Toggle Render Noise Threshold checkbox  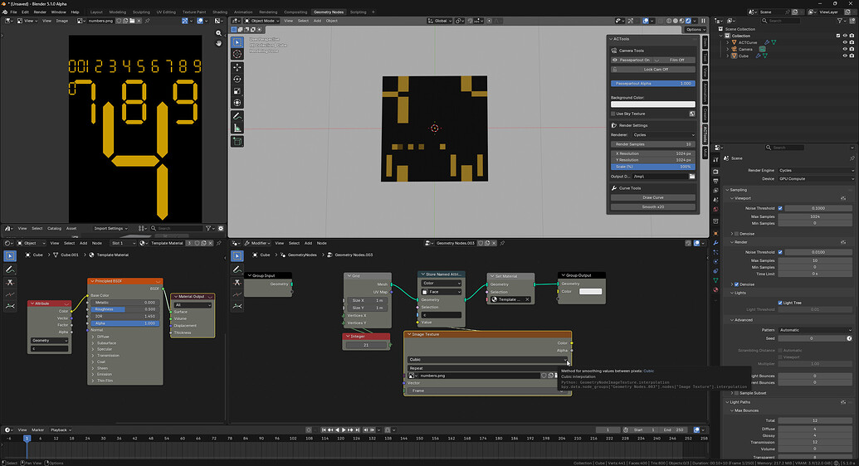[780, 252]
